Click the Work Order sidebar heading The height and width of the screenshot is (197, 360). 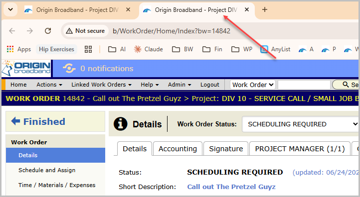coord(29,142)
